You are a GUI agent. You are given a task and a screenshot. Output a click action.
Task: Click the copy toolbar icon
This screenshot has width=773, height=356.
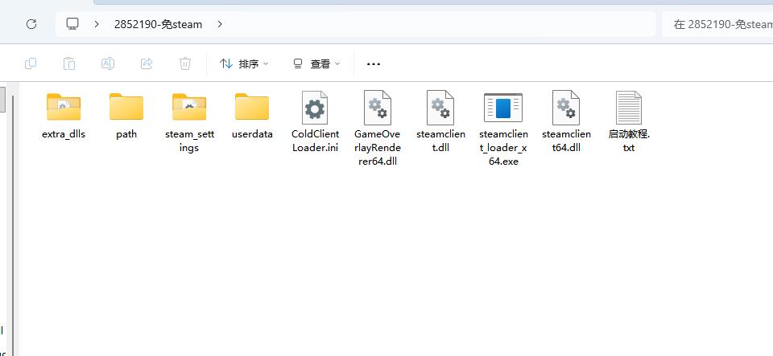(31, 63)
